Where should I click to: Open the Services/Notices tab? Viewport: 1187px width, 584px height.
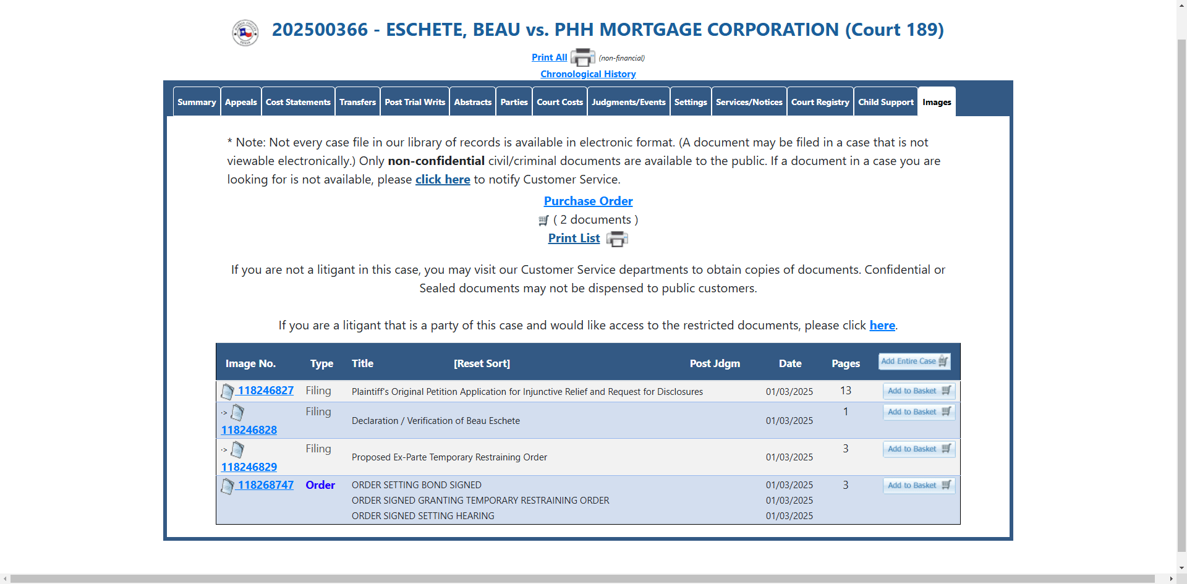pos(749,102)
